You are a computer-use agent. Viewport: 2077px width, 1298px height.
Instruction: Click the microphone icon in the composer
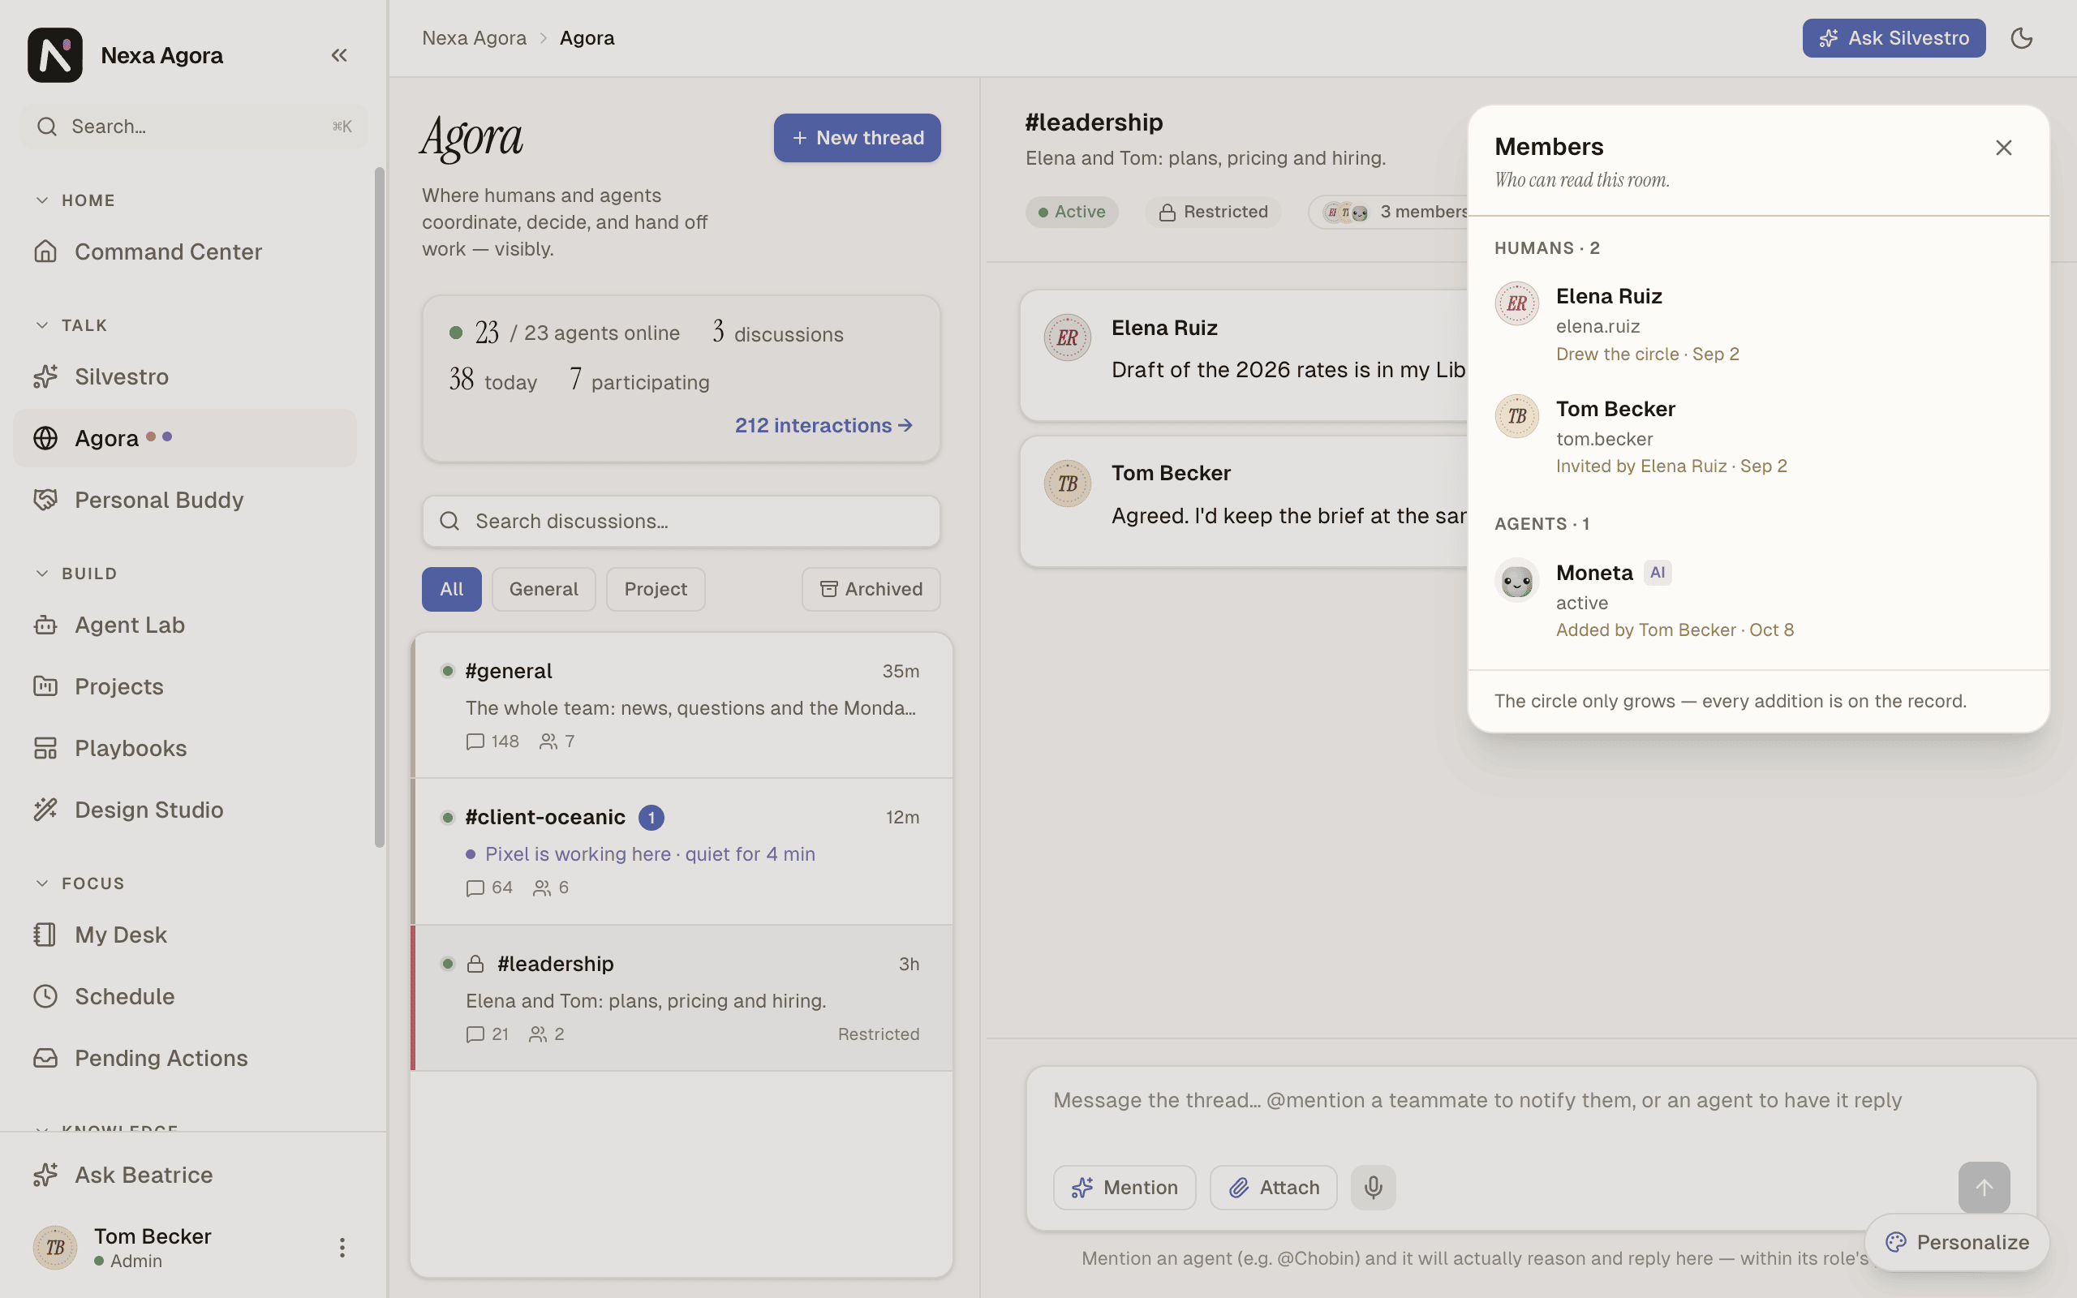pos(1374,1187)
